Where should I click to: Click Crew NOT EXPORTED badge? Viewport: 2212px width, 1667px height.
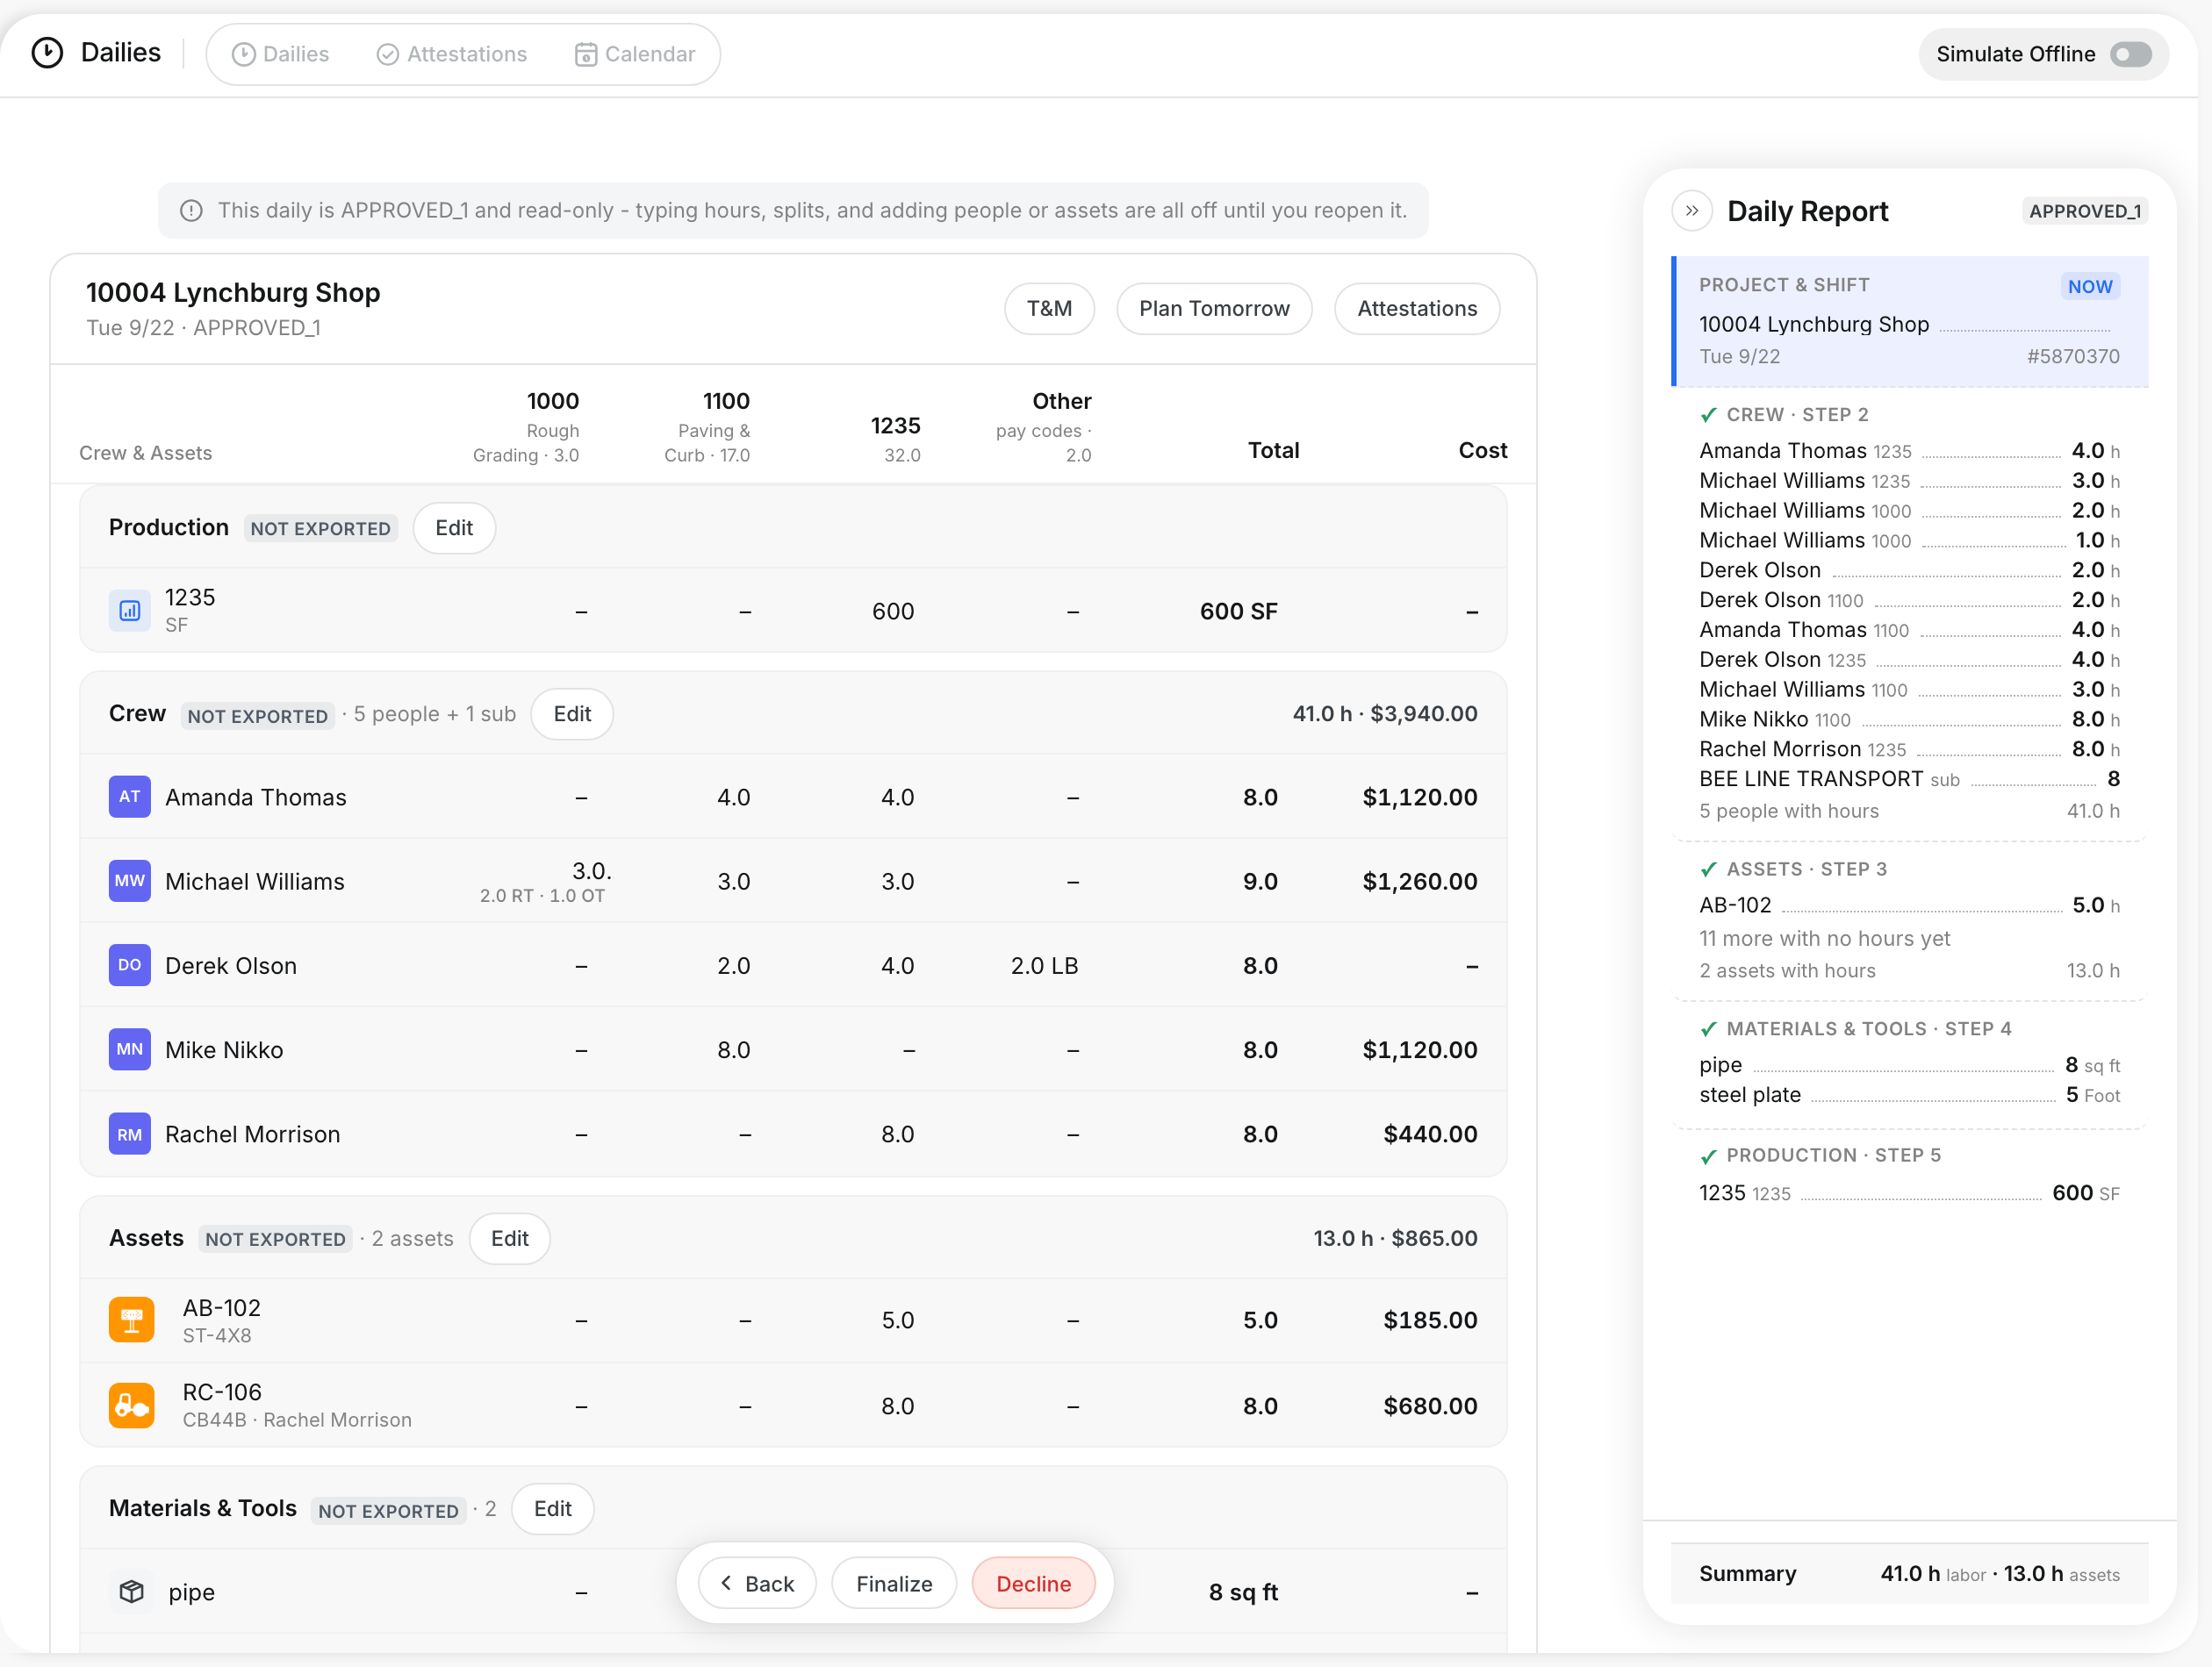(x=258, y=716)
